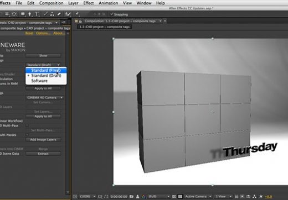Click the Effect Controls scrollbar down arrow

(x=68, y=192)
